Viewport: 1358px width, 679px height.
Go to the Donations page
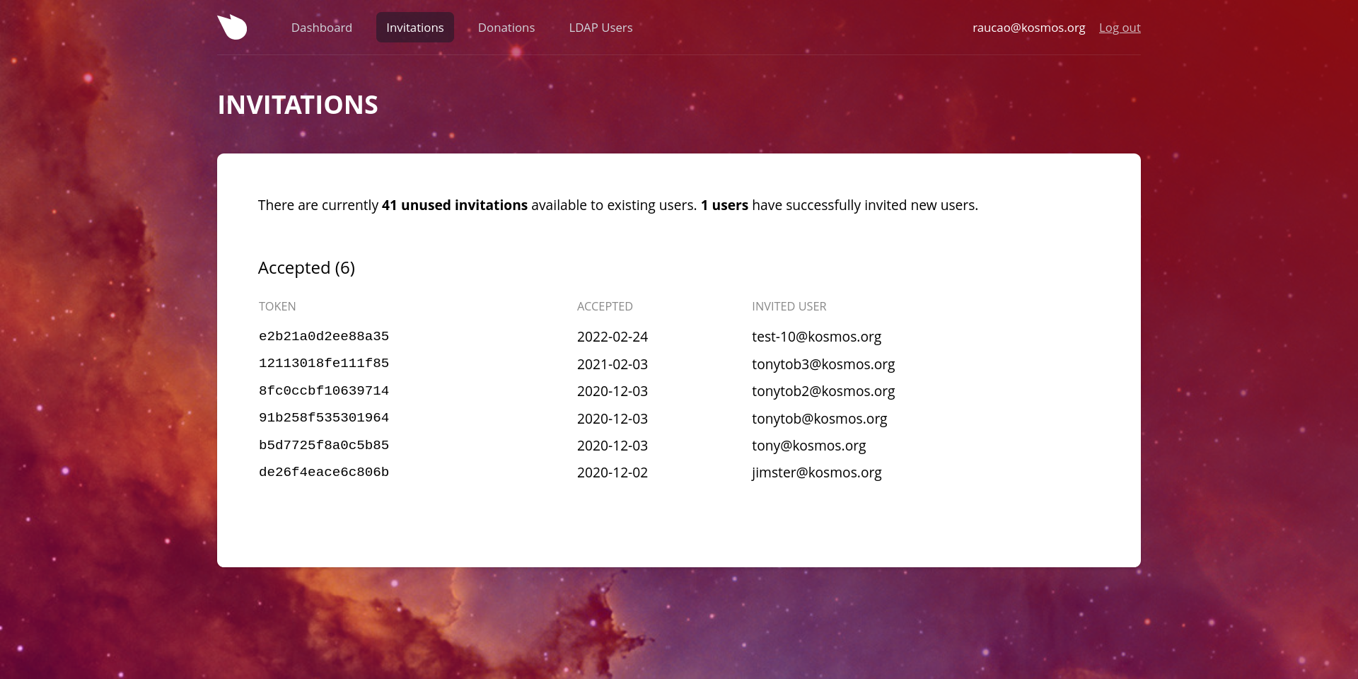click(506, 28)
